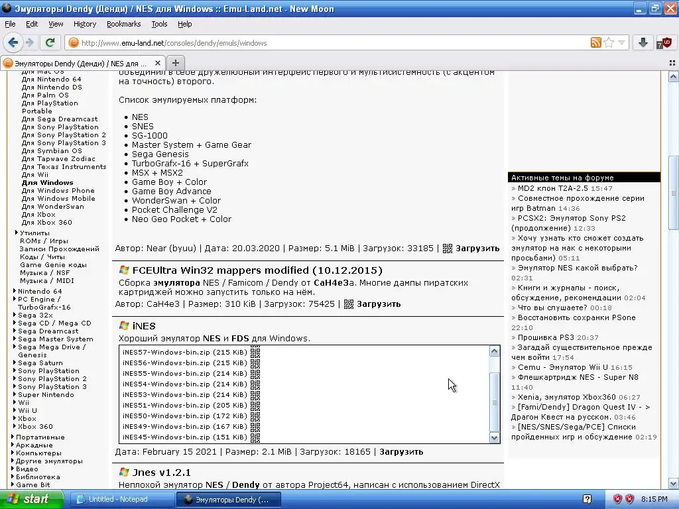Click the QR icon for iNES55-Windows-bin.zip
This screenshot has height=509, width=679.
(x=255, y=373)
